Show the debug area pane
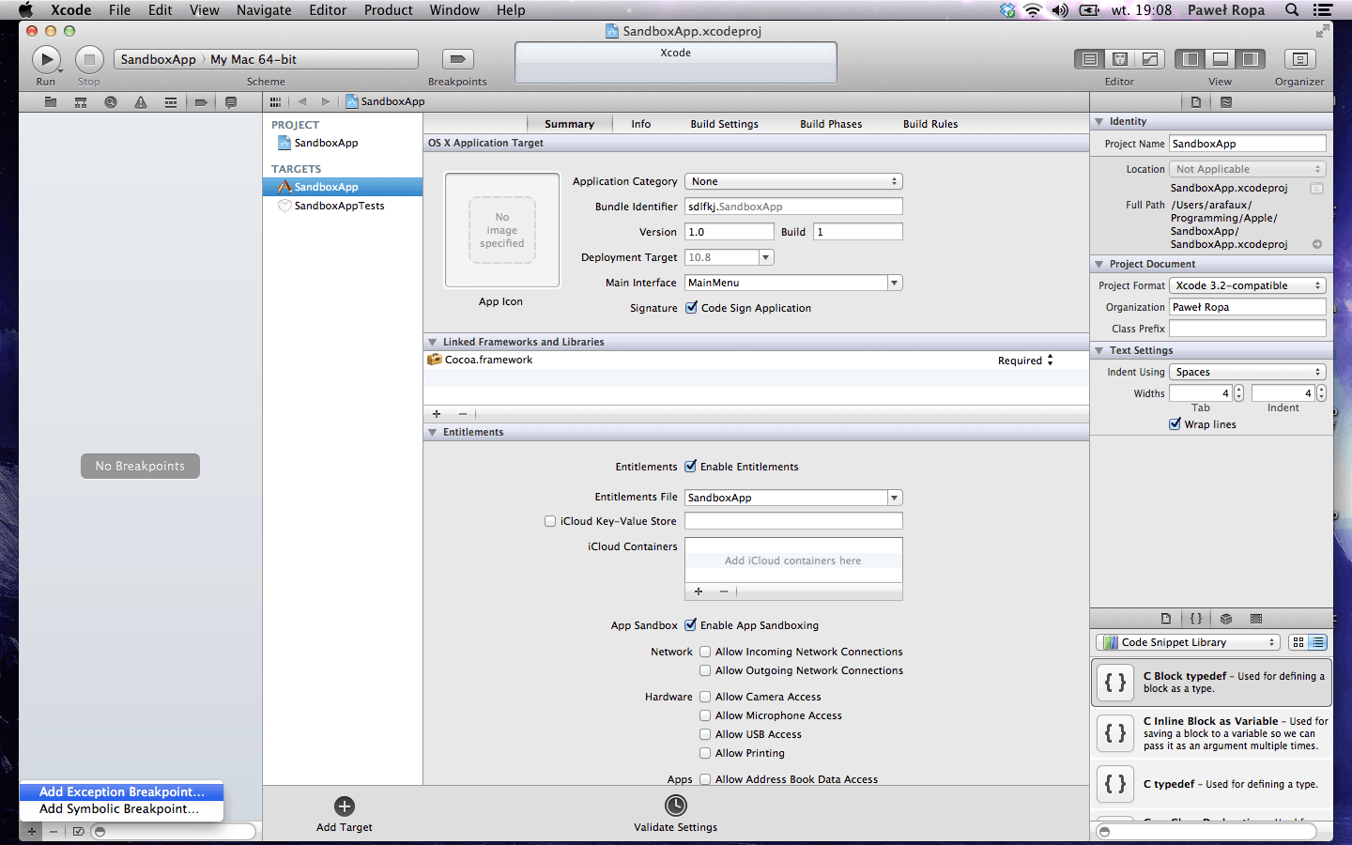Screen dimensions: 1352x845 pos(1221,59)
